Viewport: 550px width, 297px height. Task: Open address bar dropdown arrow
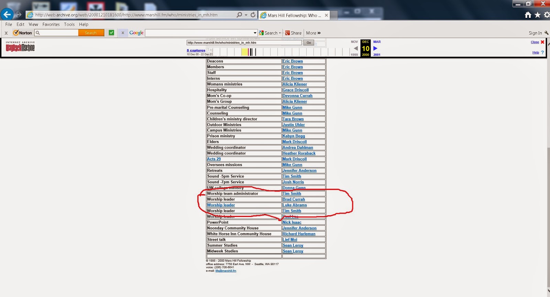[246, 15]
